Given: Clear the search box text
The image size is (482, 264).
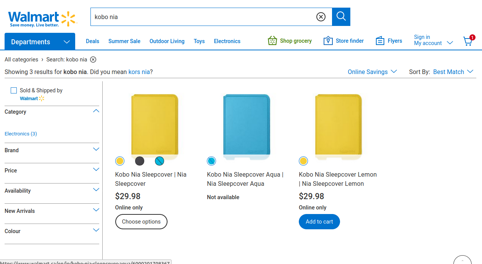Looking at the screenshot, I should [x=321, y=17].
